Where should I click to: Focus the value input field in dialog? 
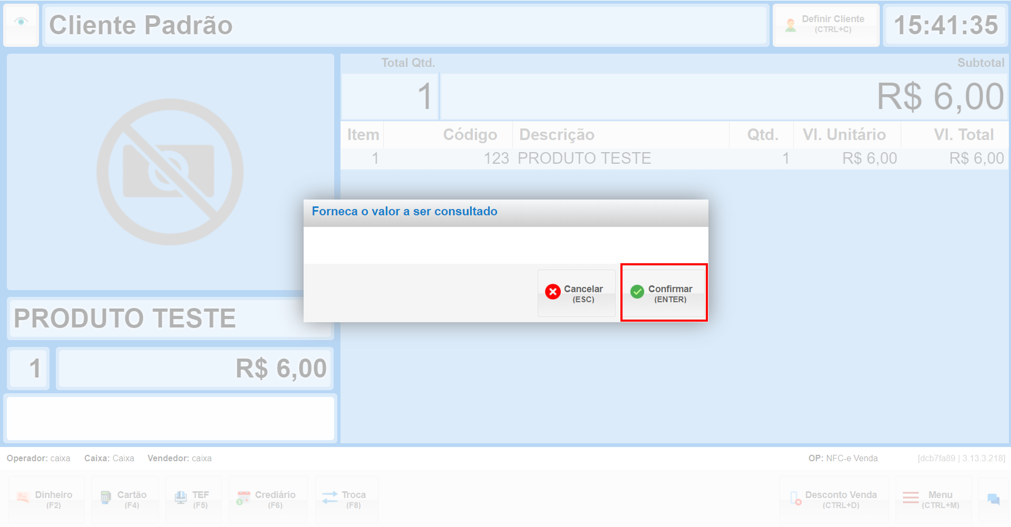click(x=505, y=245)
